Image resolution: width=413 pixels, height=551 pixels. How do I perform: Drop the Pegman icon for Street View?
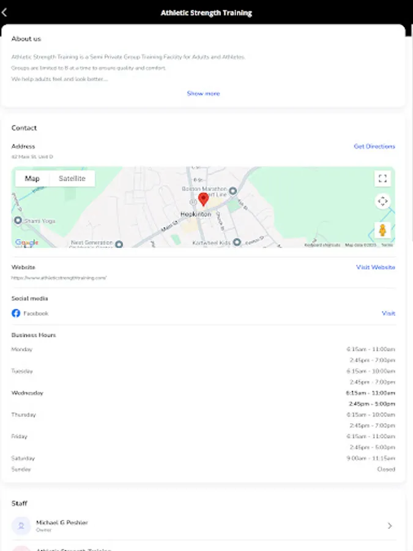coord(382,230)
